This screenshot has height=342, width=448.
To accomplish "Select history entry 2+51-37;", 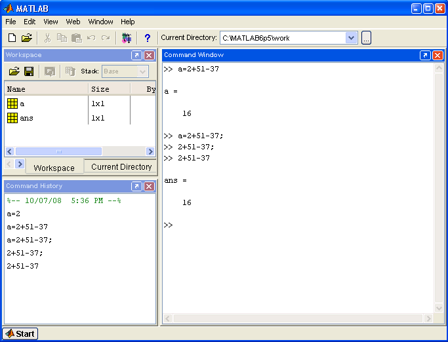I will 25,253.
